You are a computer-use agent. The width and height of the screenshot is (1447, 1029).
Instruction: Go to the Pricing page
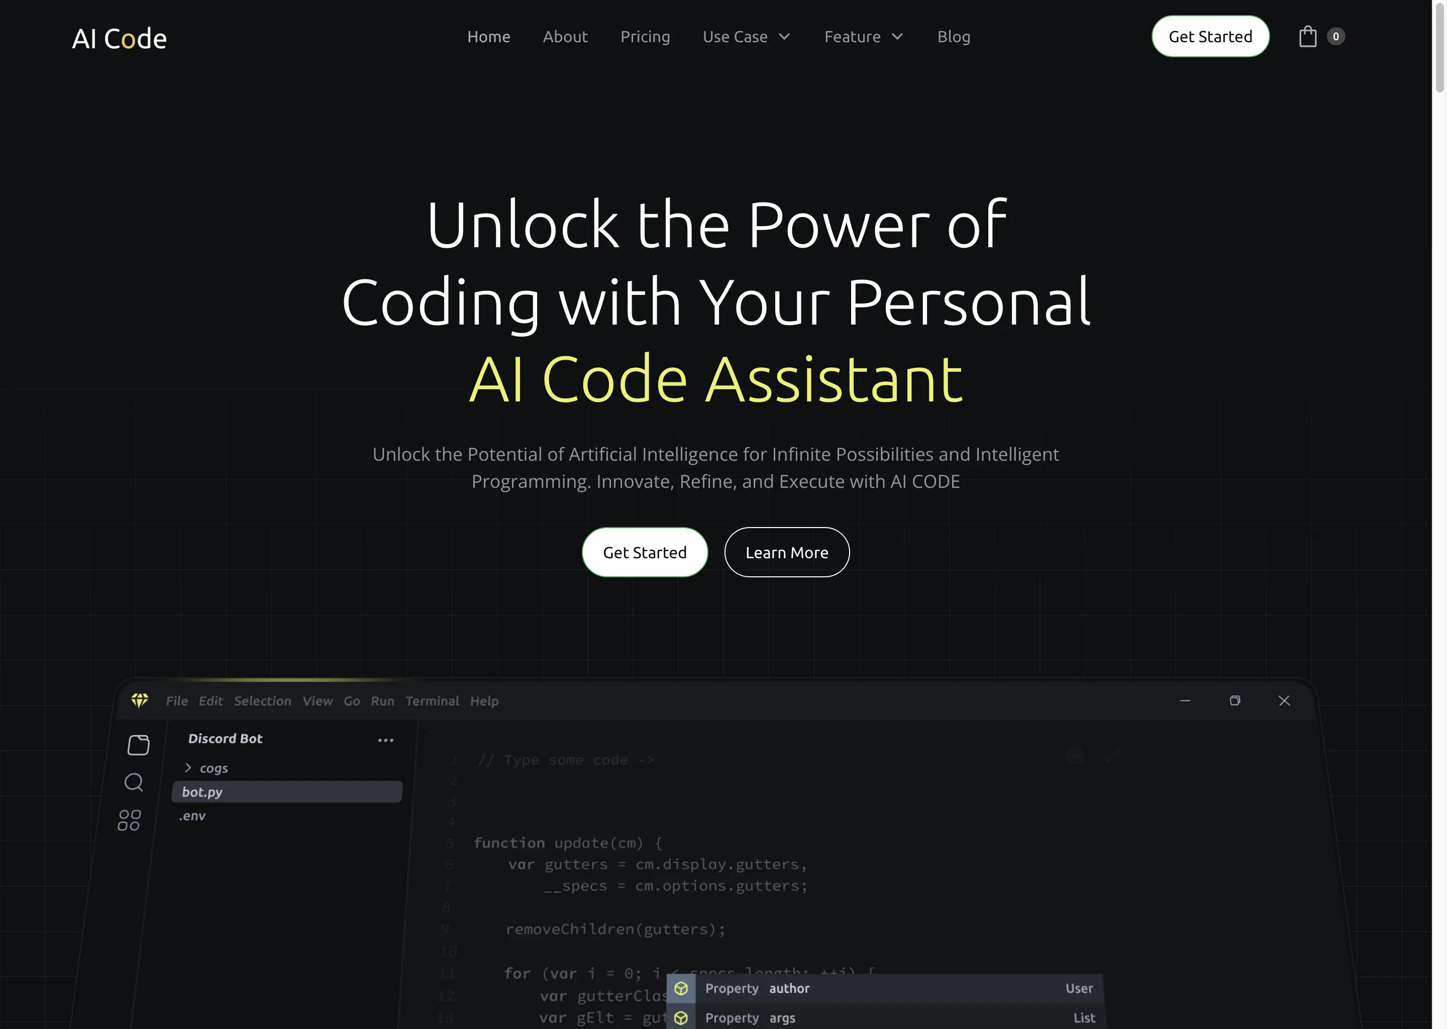pyautogui.click(x=645, y=36)
